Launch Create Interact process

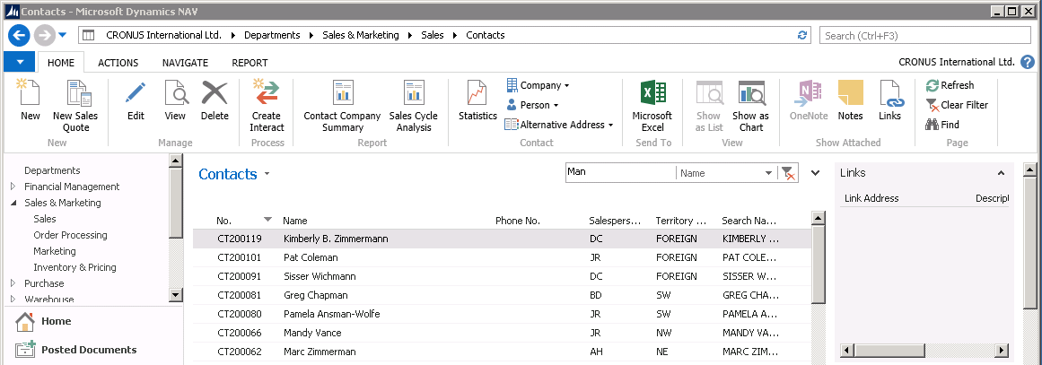point(267,93)
